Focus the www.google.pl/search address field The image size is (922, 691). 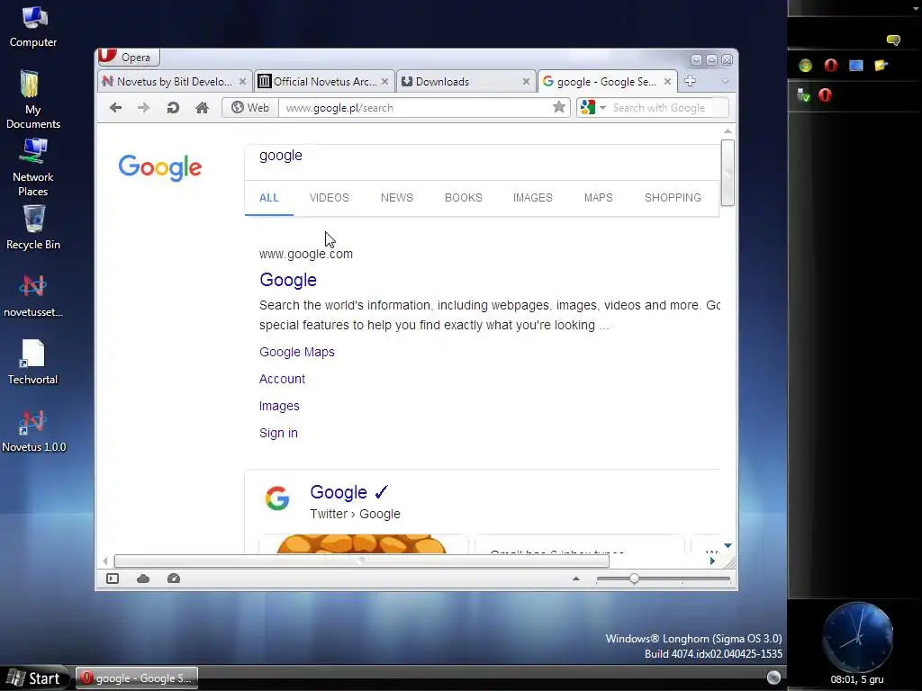coord(414,108)
